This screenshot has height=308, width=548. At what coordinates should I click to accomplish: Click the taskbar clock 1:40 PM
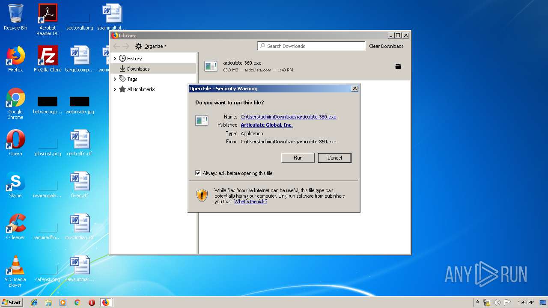pos(526,302)
